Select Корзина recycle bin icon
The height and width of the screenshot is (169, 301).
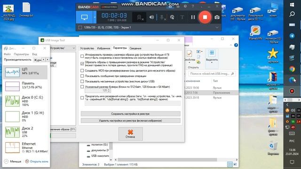pos(273,148)
